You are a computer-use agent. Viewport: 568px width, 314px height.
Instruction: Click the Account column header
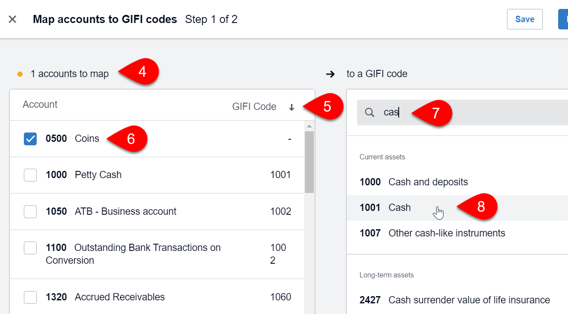pyautogui.click(x=40, y=104)
